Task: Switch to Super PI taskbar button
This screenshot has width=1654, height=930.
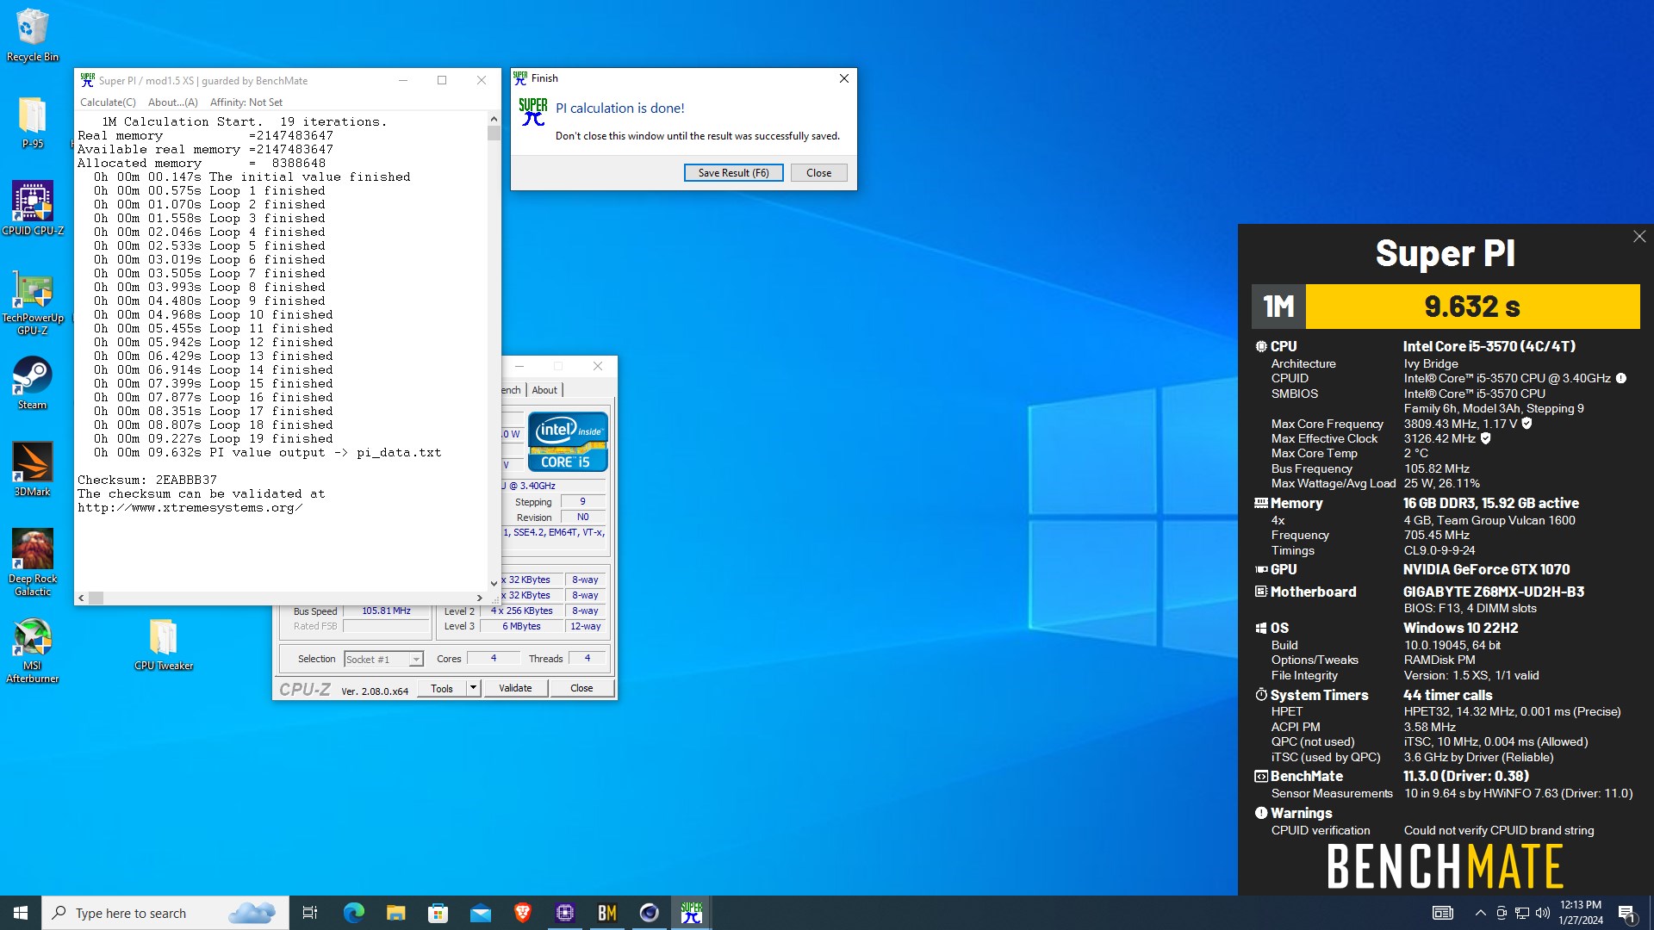Action: (691, 913)
